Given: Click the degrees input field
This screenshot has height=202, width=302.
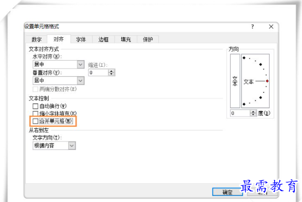Looking at the screenshot, I should click(240, 113).
